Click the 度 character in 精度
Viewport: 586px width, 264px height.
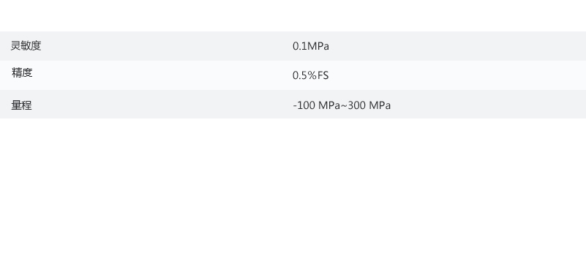[x=27, y=72]
